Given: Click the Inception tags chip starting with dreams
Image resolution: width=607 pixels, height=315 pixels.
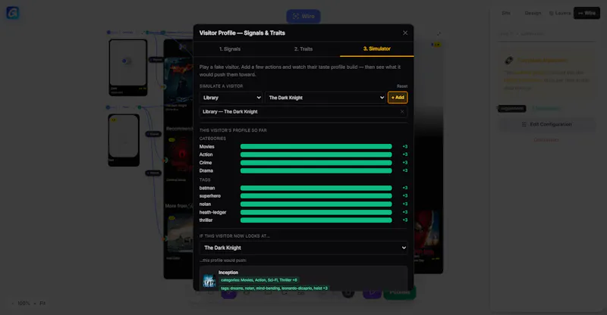Looking at the screenshot, I should pyautogui.click(x=274, y=288).
